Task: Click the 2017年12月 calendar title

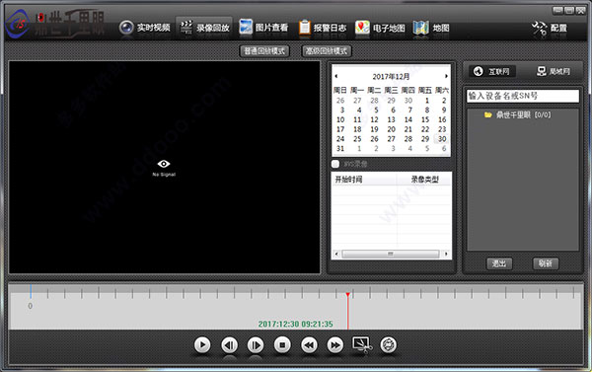Action: [x=391, y=77]
